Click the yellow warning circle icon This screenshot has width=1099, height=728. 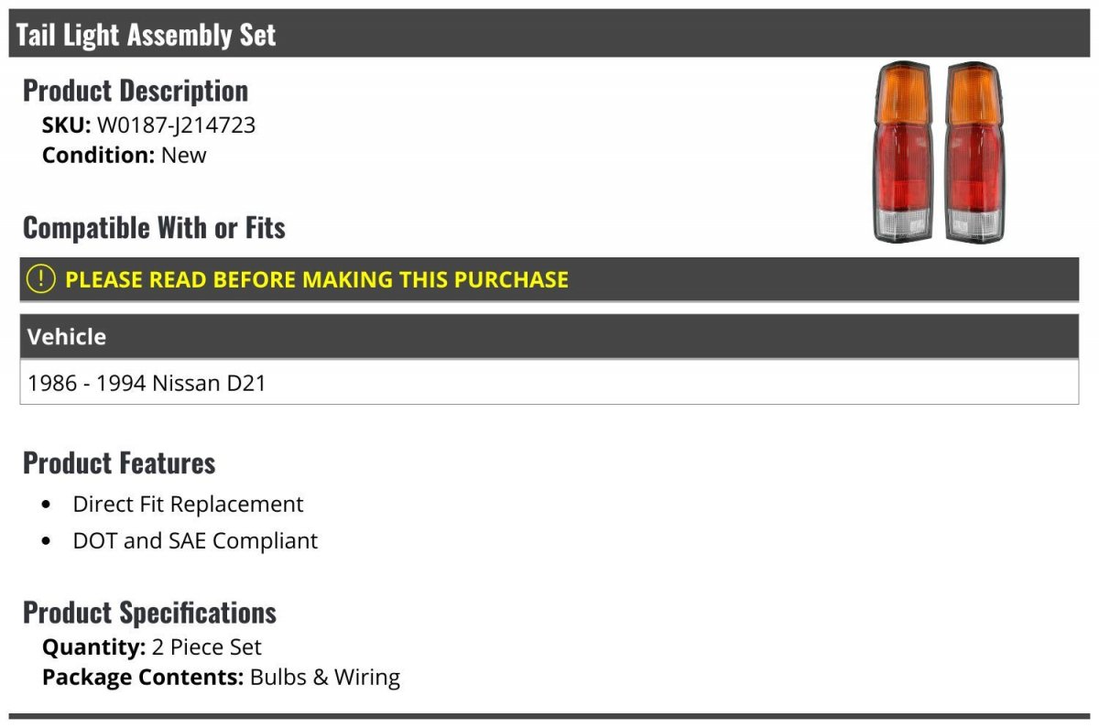(x=41, y=279)
